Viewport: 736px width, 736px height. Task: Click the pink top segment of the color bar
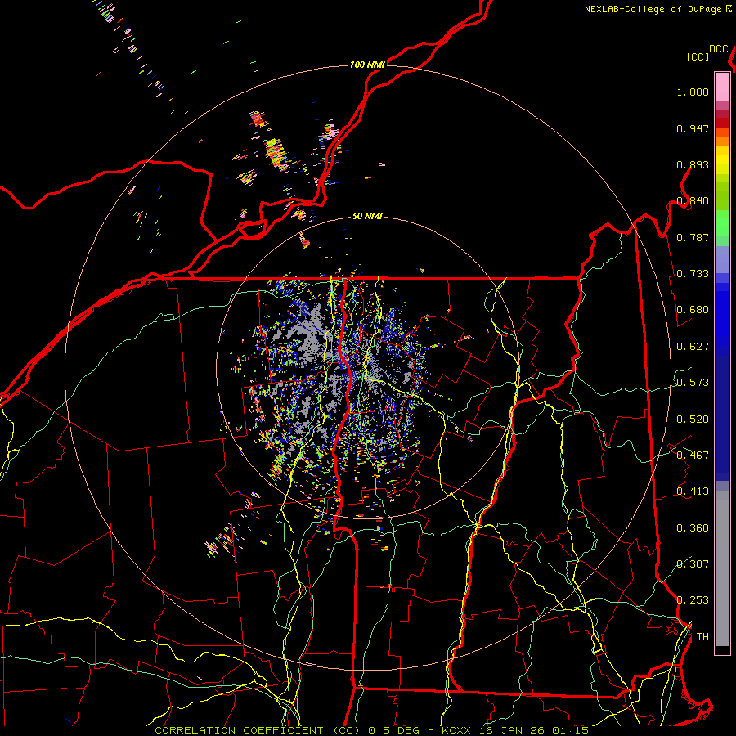[722, 87]
